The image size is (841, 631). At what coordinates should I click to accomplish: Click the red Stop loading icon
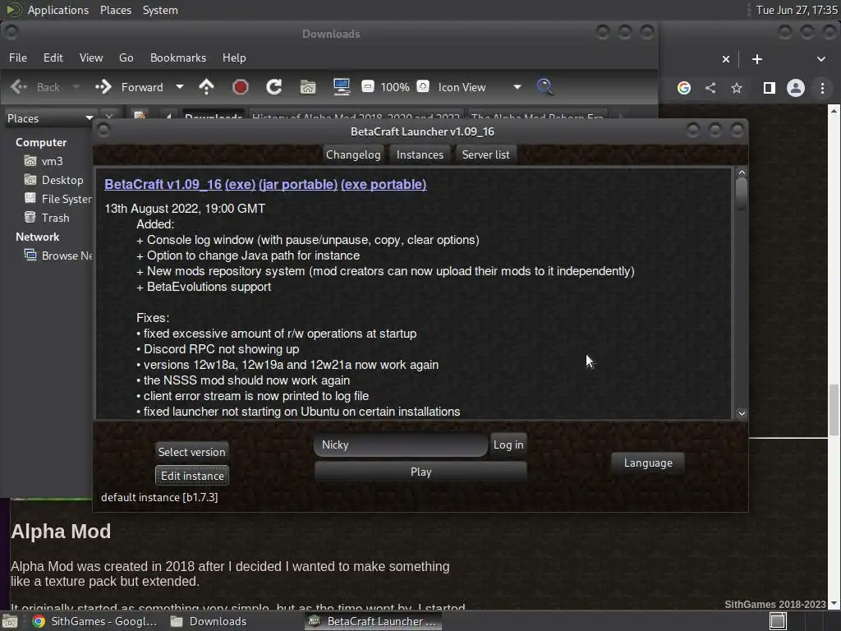[x=241, y=87]
